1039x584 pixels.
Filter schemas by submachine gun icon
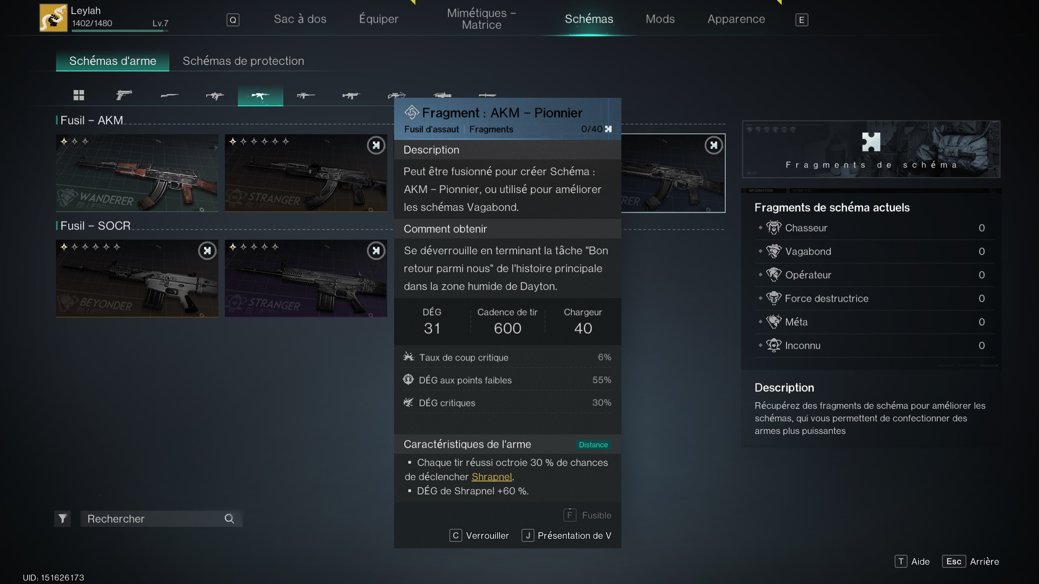point(215,96)
